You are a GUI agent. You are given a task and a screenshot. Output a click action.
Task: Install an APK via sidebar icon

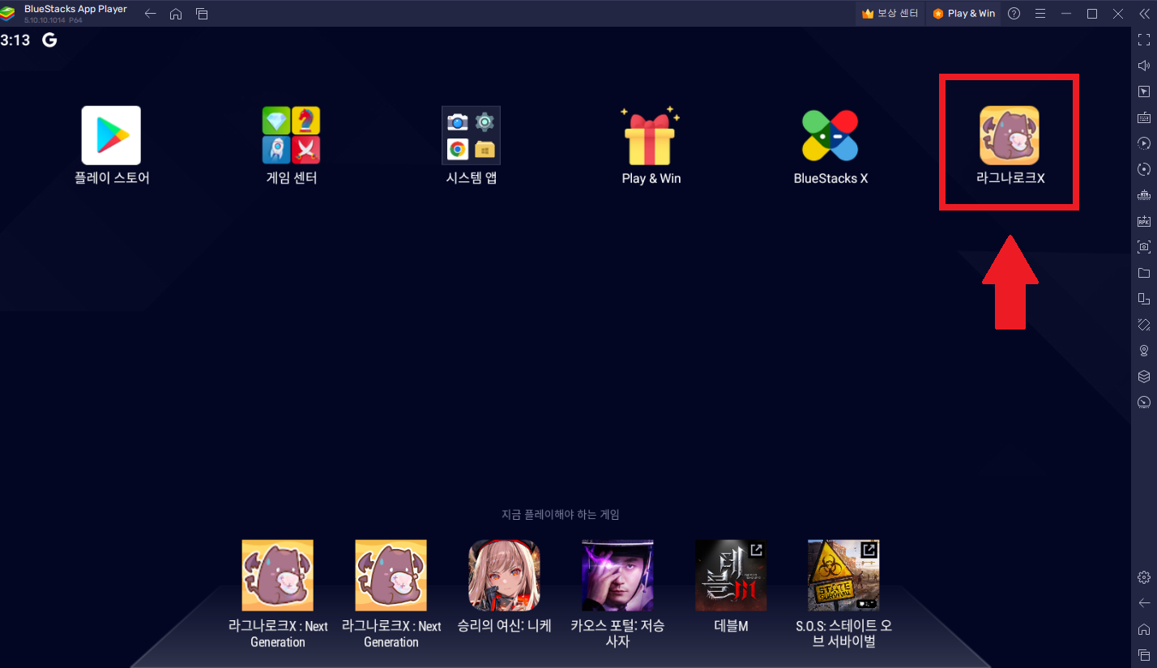tap(1144, 221)
